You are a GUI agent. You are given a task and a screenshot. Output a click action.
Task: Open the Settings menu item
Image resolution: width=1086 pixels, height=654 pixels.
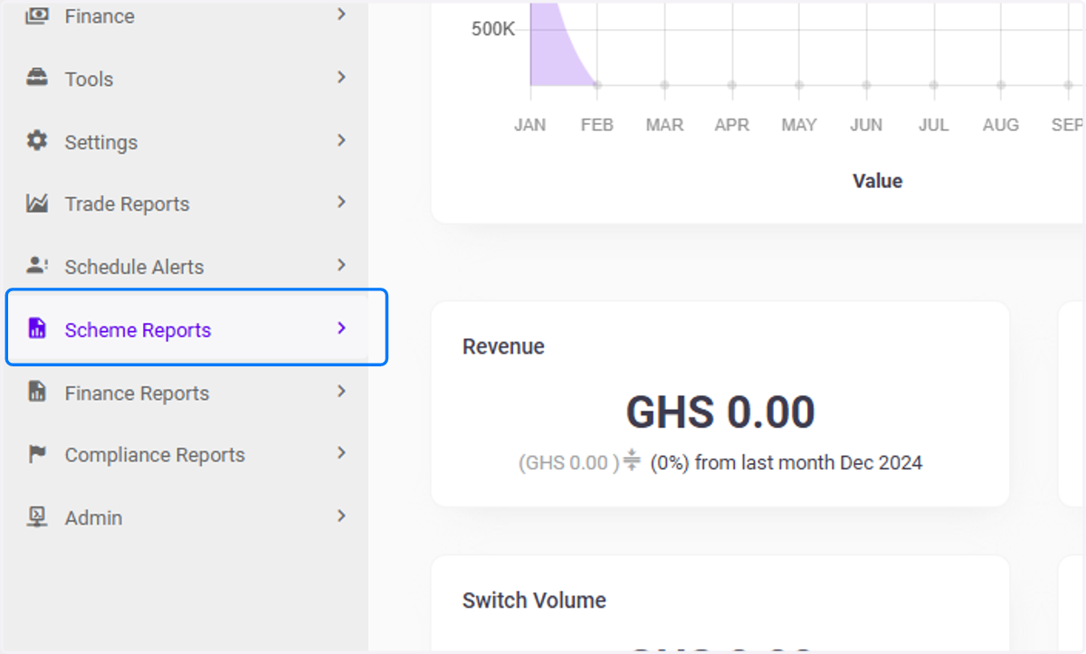point(186,142)
